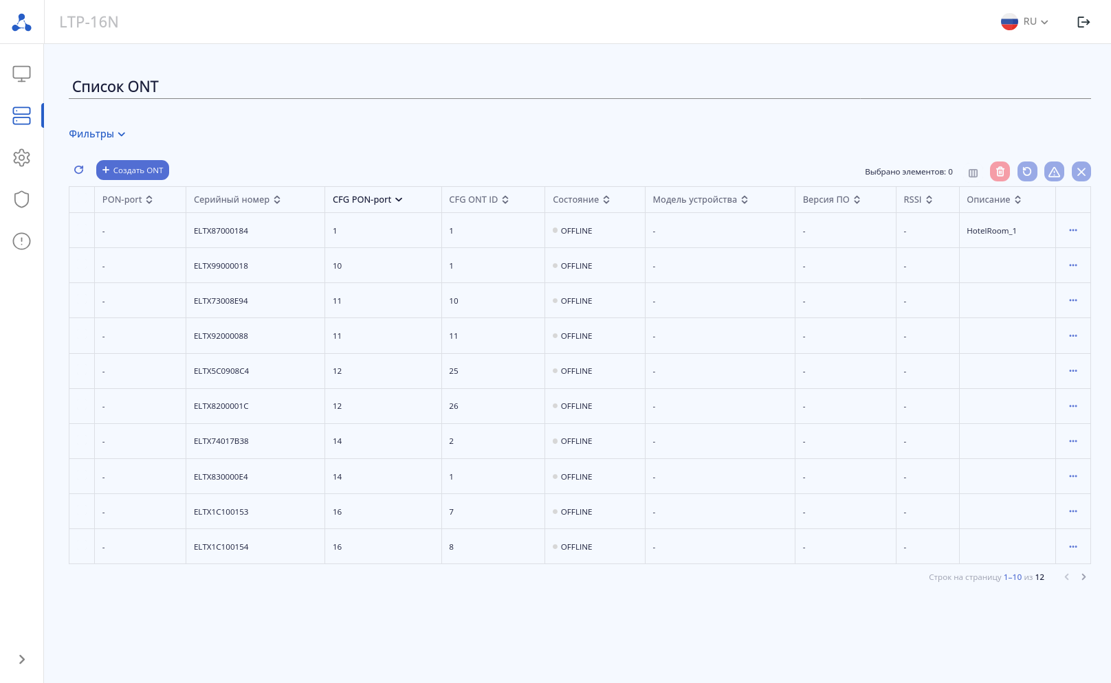Screen dimensions: 1111x683
Task: Open three-dot menu for ELTX1C100154 row
Action: (x=1073, y=547)
